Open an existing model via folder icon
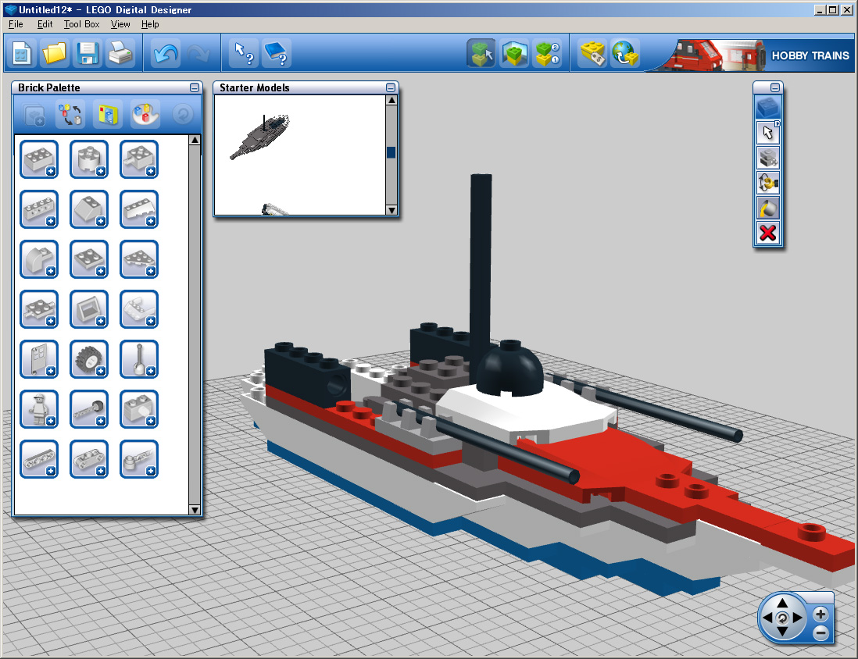The height and width of the screenshot is (659, 858). pos(54,54)
